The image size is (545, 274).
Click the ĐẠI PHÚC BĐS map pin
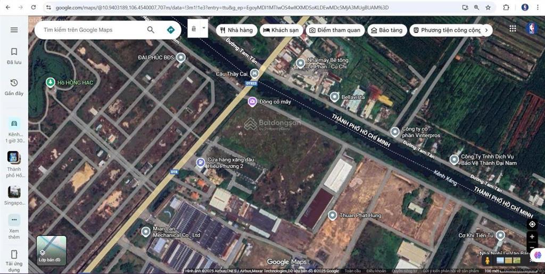tap(180, 57)
